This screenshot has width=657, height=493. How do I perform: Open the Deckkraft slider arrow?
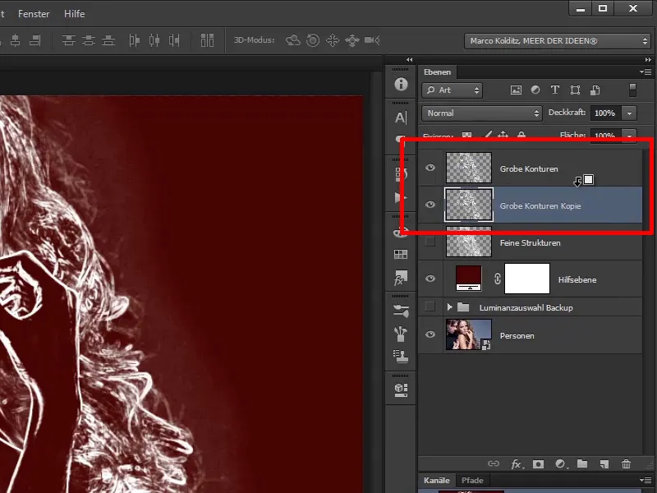coord(629,113)
